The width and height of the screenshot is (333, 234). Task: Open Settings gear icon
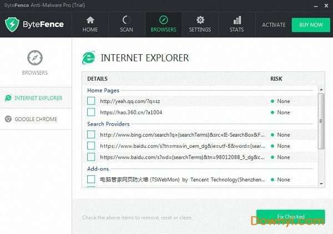(x=200, y=20)
